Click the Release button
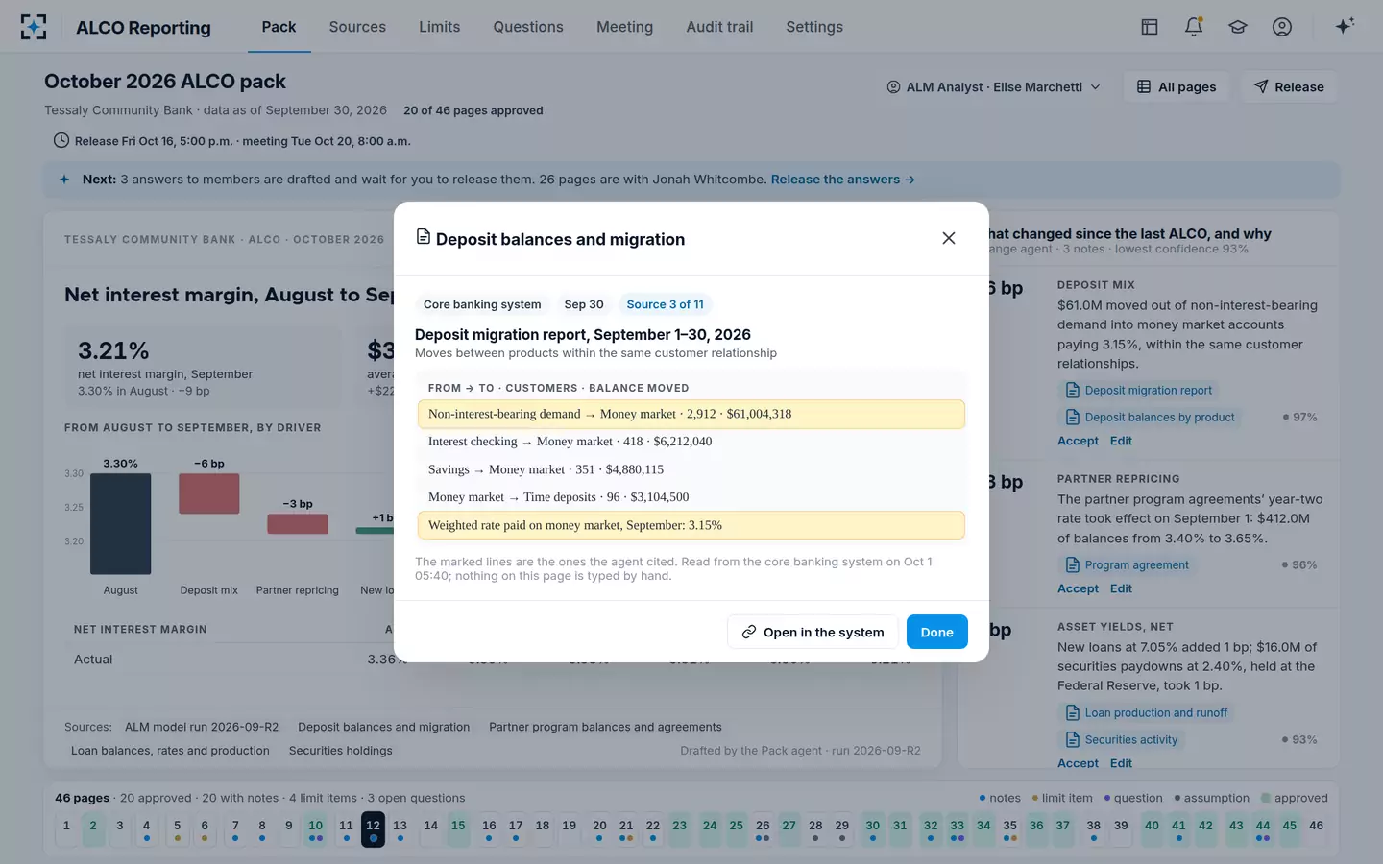Viewport: 1383px width, 864px height. click(x=1289, y=87)
